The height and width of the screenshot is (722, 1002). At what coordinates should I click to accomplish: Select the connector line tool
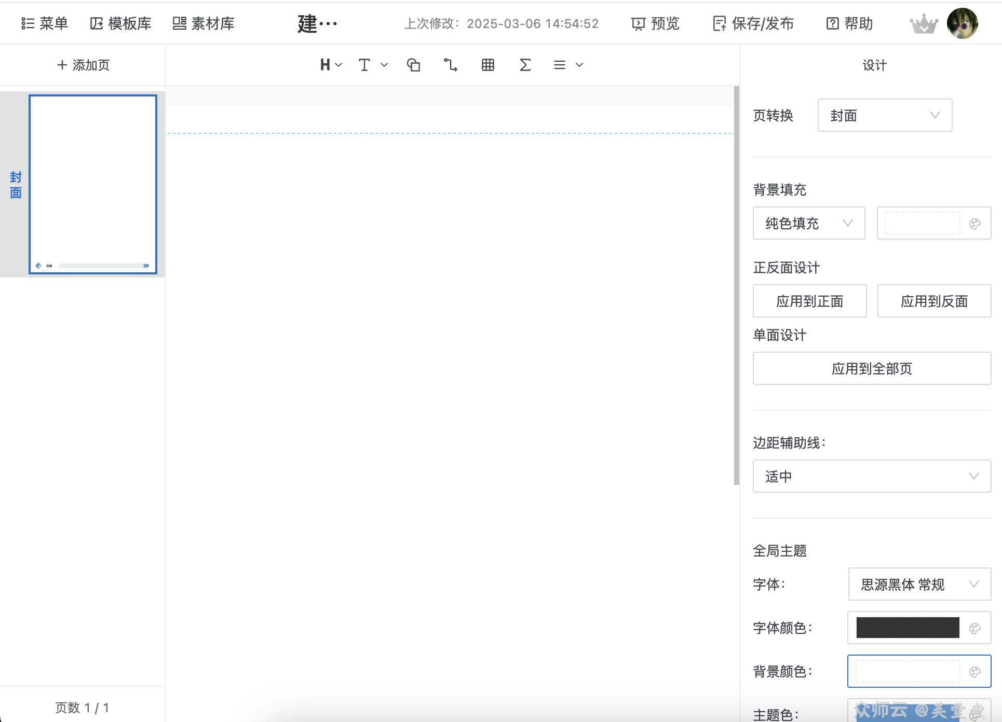[x=450, y=65]
